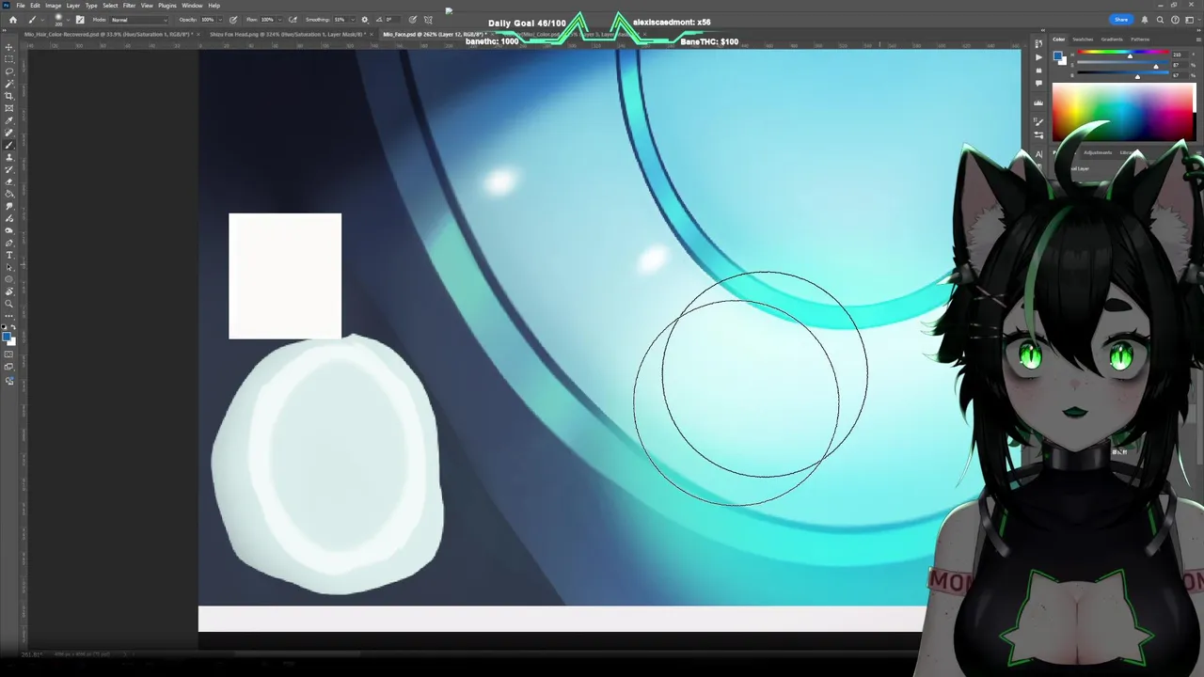This screenshot has height=677, width=1204.
Task: Switch to the Gradients panel tab
Action: click(1112, 39)
